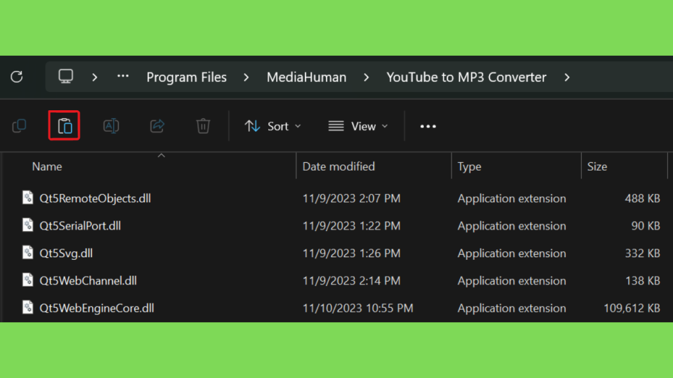673x378 pixels.
Task: Expand the chevron after the PC icon
Action: [x=95, y=77]
